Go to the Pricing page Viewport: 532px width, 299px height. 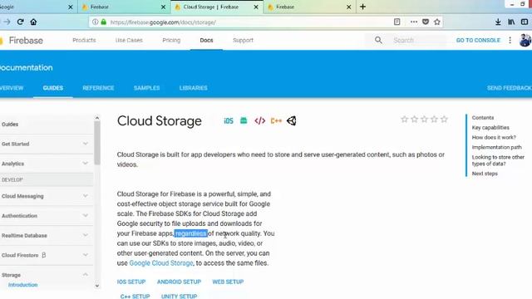coord(171,40)
